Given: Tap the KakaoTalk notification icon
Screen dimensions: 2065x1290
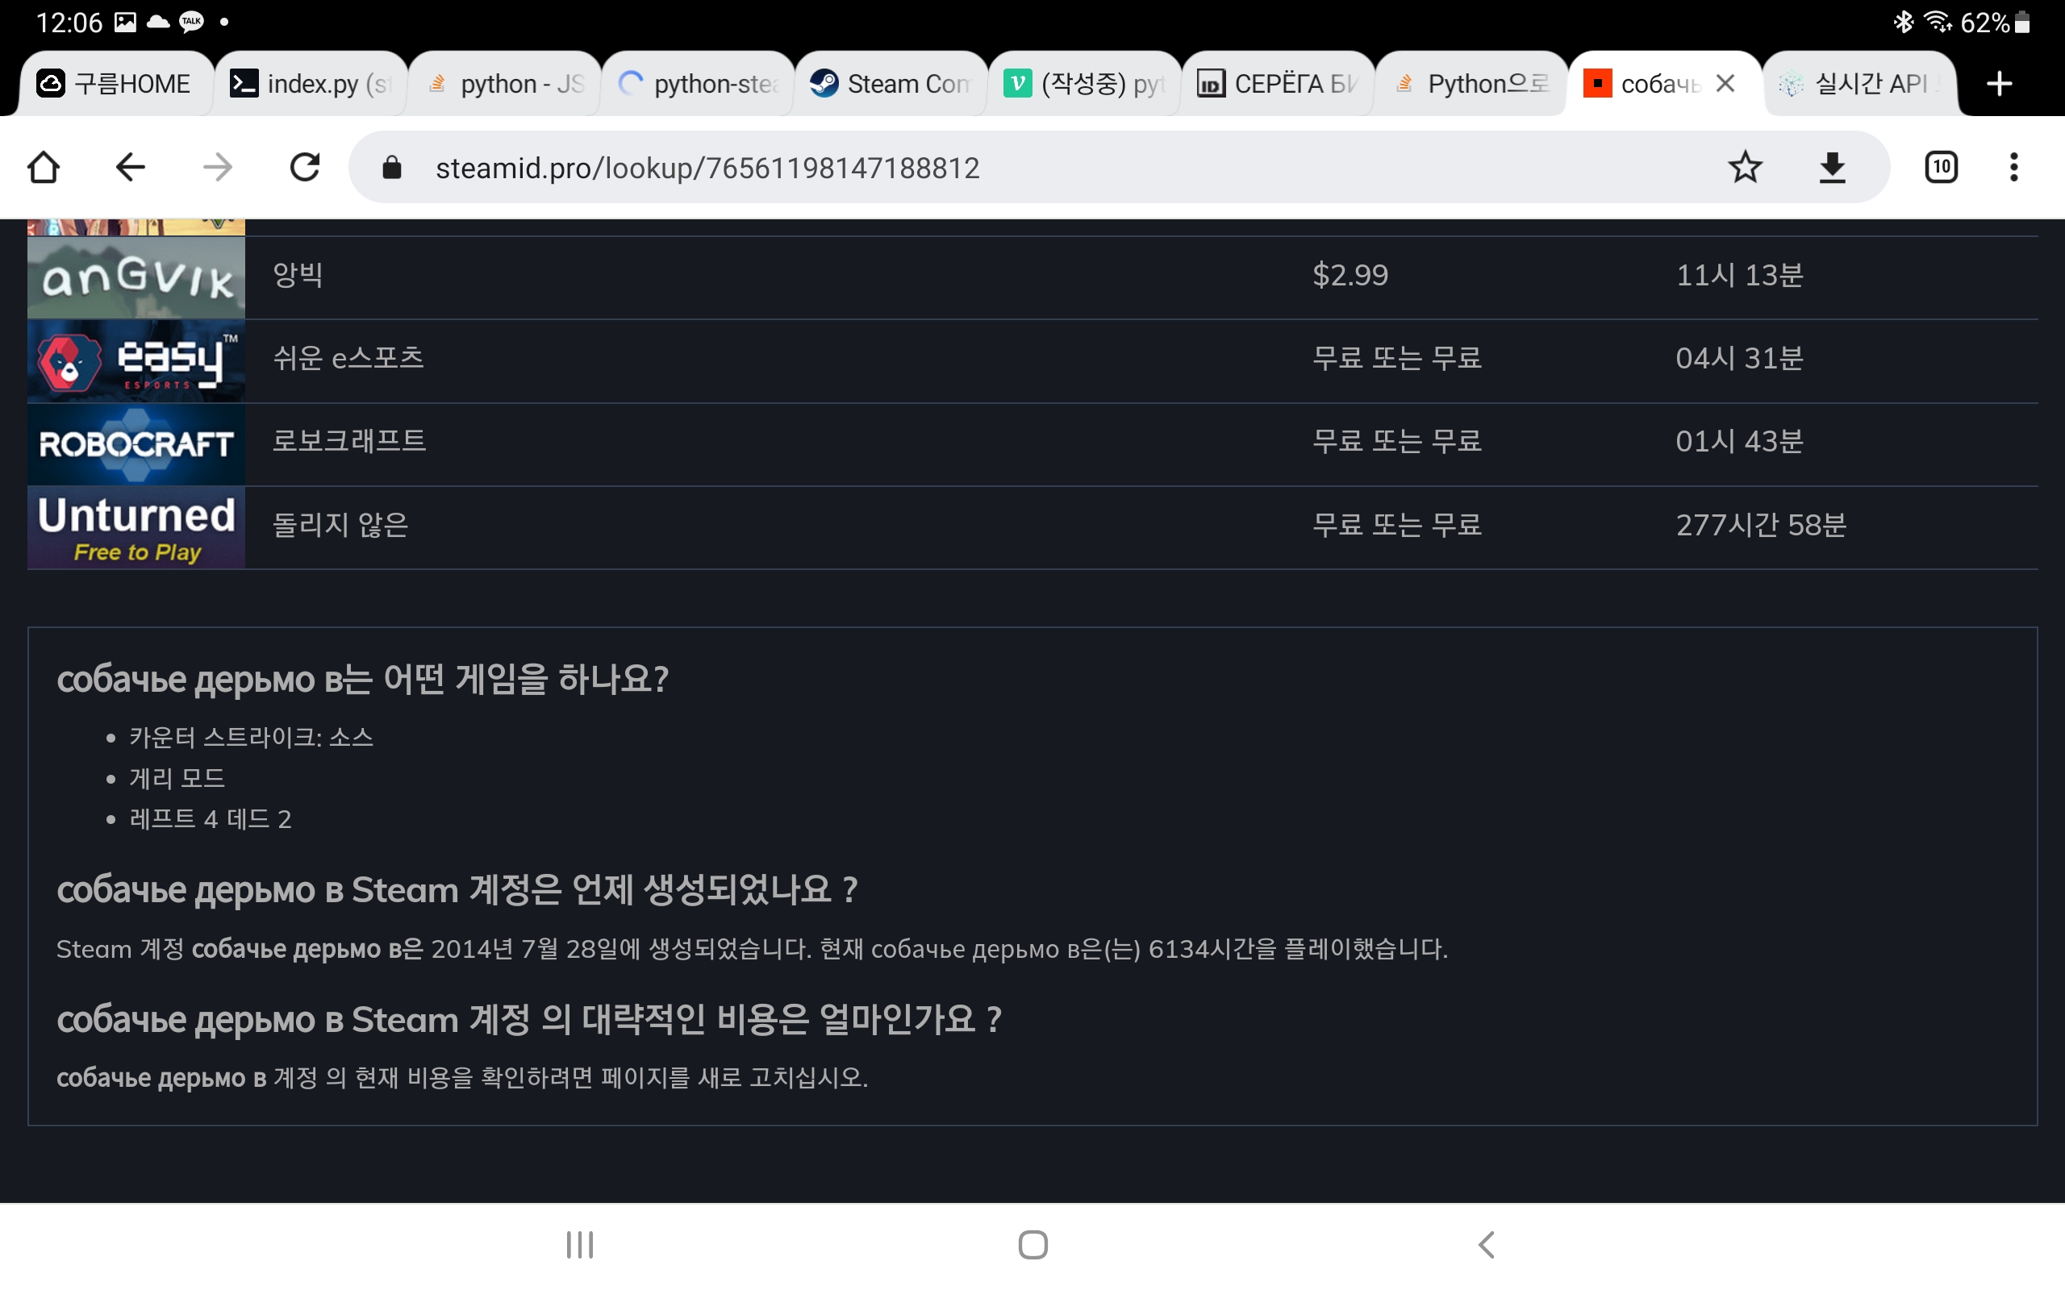Looking at the screenshot, I should [191, 23].
